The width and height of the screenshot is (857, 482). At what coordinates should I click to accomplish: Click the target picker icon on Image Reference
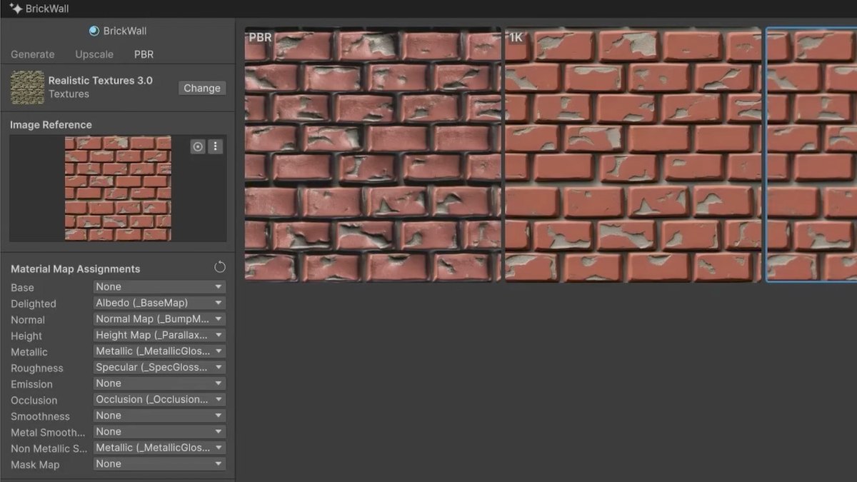[198, 146]
